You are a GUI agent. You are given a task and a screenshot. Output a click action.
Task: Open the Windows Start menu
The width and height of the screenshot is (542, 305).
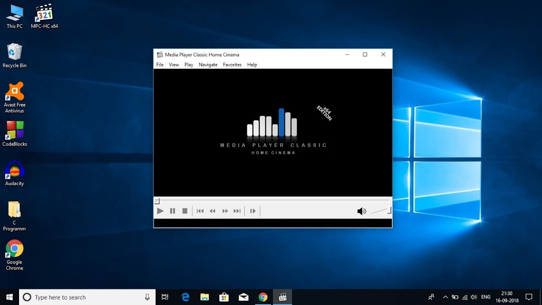pyautogui.click(x=9, y=297)
